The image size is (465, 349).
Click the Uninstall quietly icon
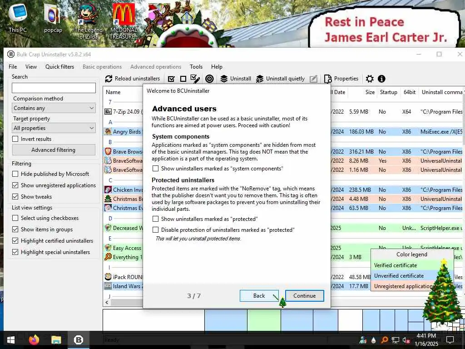pyautogui.click(x=260, y=79)
